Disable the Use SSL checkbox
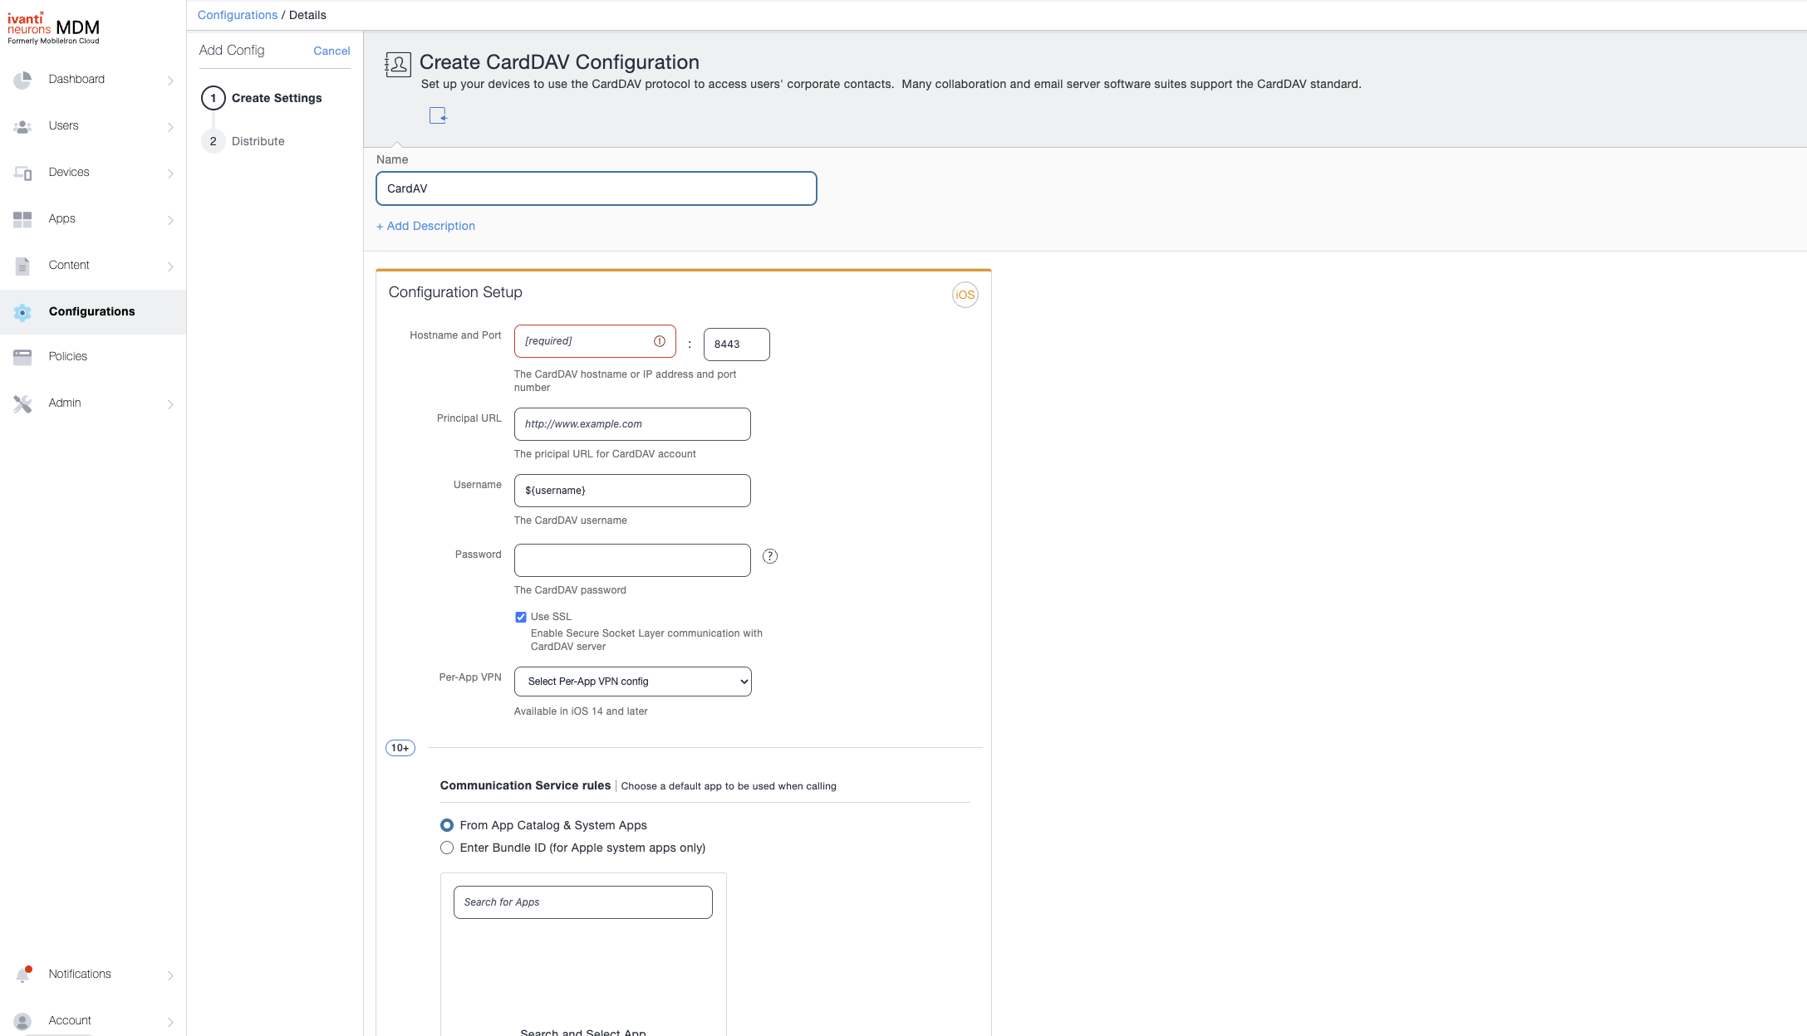 [521, 617]
